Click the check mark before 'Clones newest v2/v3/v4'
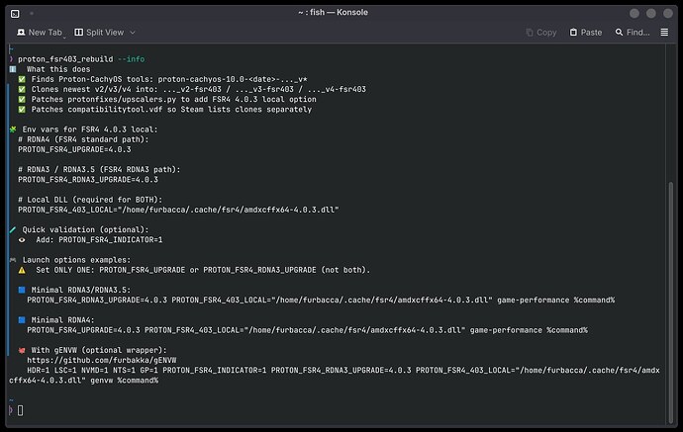The image size is (683, 432). click(x=22, y=89)
